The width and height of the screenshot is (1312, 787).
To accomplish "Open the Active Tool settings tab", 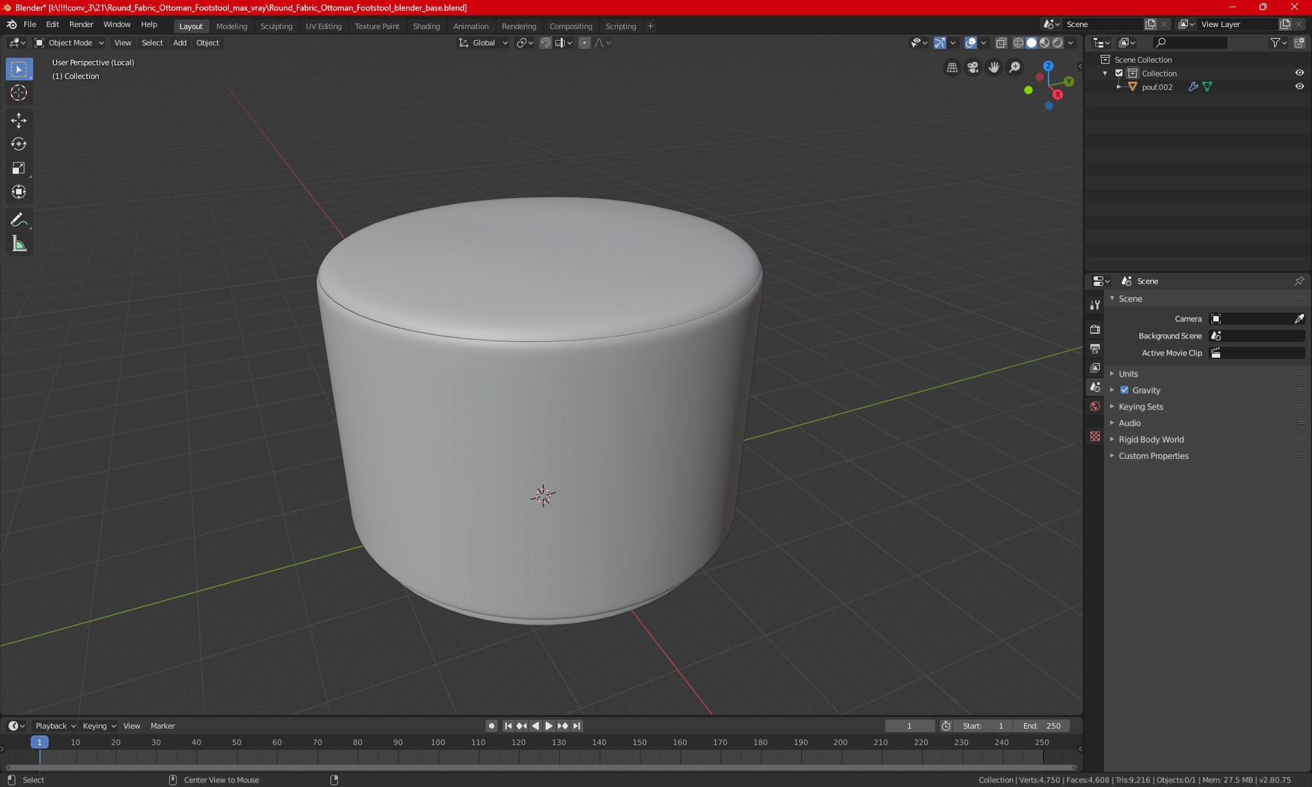I will (x=1095, y=305).
